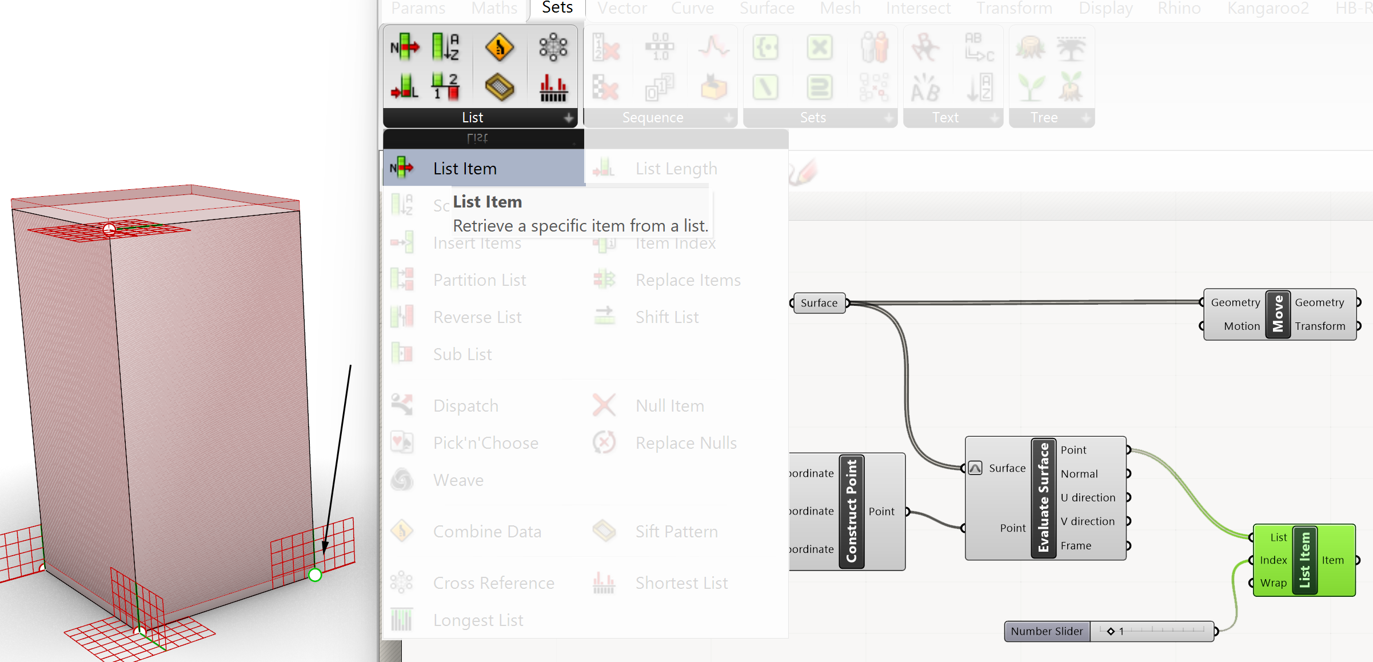Select the Move component on the canvas

pyautogui.click(x=1278, y=314)
